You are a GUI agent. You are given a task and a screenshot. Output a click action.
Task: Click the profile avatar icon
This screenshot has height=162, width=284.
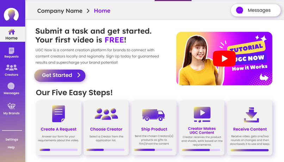point(11,15)
